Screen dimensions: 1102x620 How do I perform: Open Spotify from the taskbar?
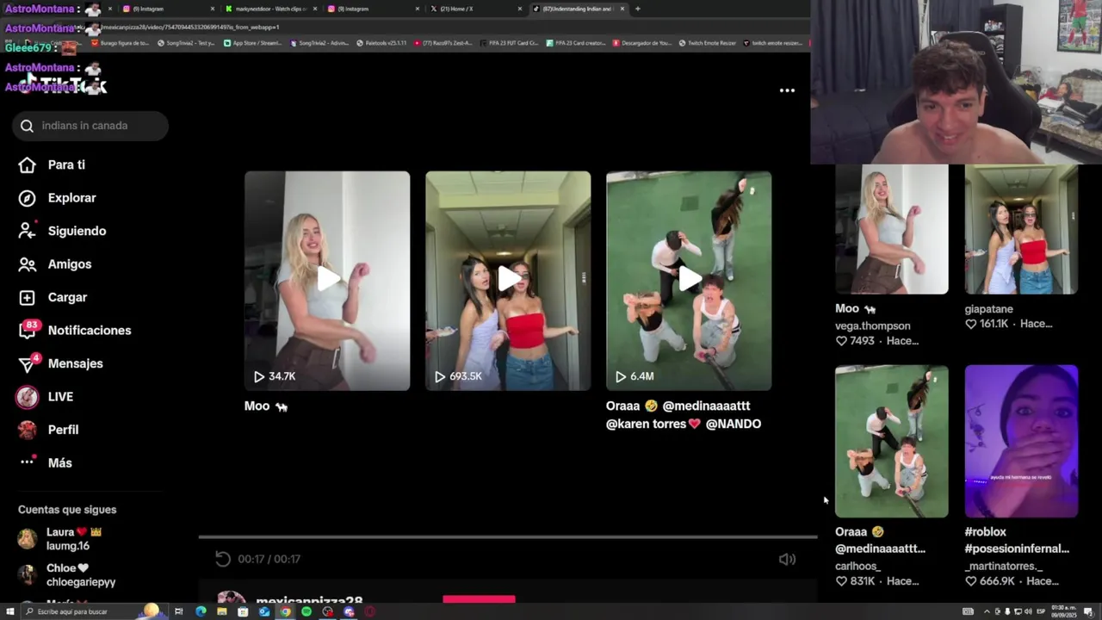pos(306,611)
